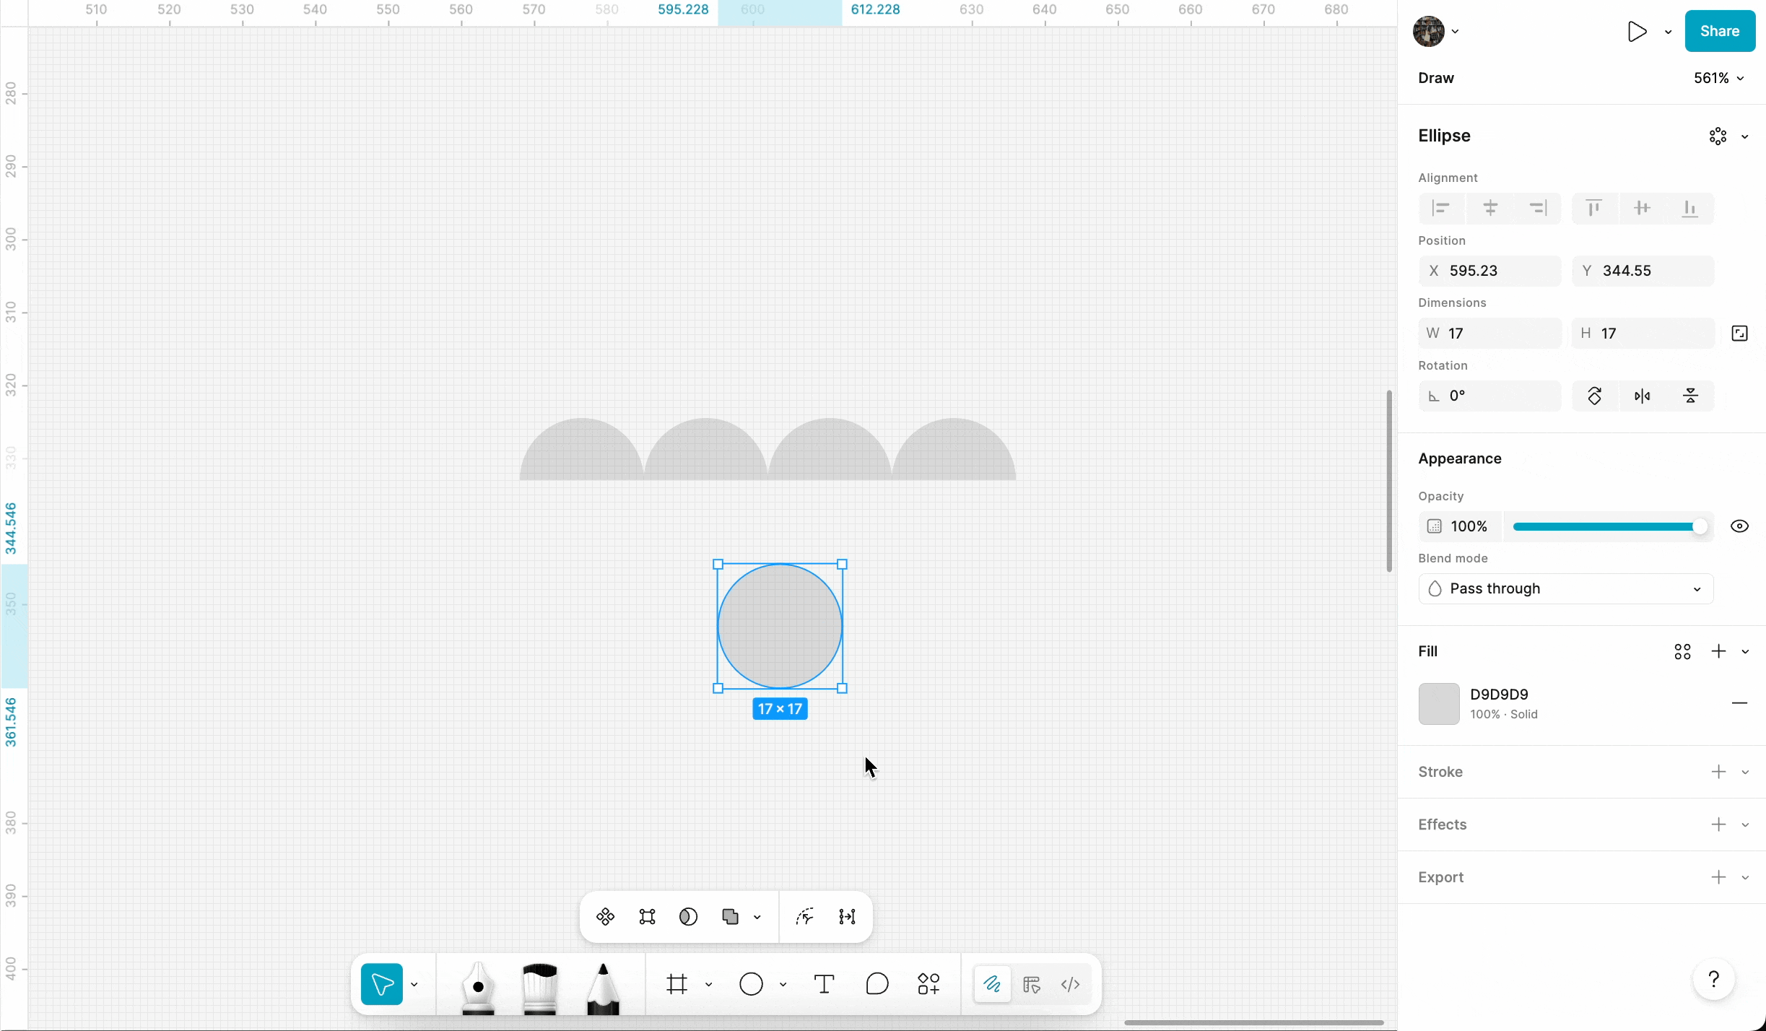Expand the Ellipse shape tools dropdown
Viewport: 1766px width, 1031px height.
[783, 985]
